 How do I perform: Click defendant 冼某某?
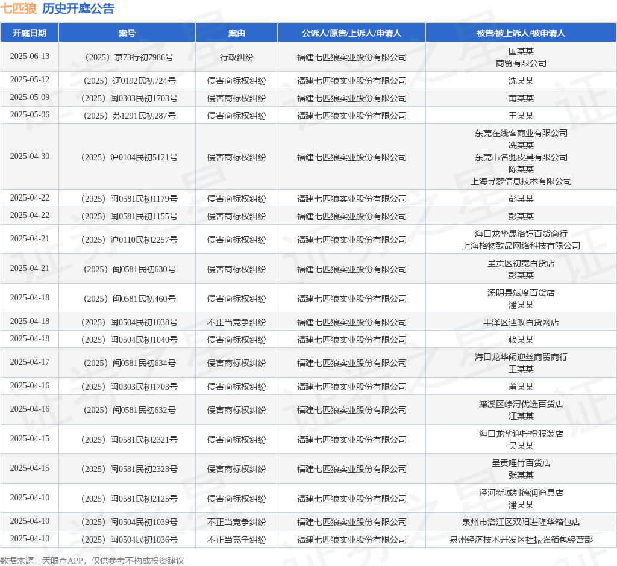tap(521, 145)
